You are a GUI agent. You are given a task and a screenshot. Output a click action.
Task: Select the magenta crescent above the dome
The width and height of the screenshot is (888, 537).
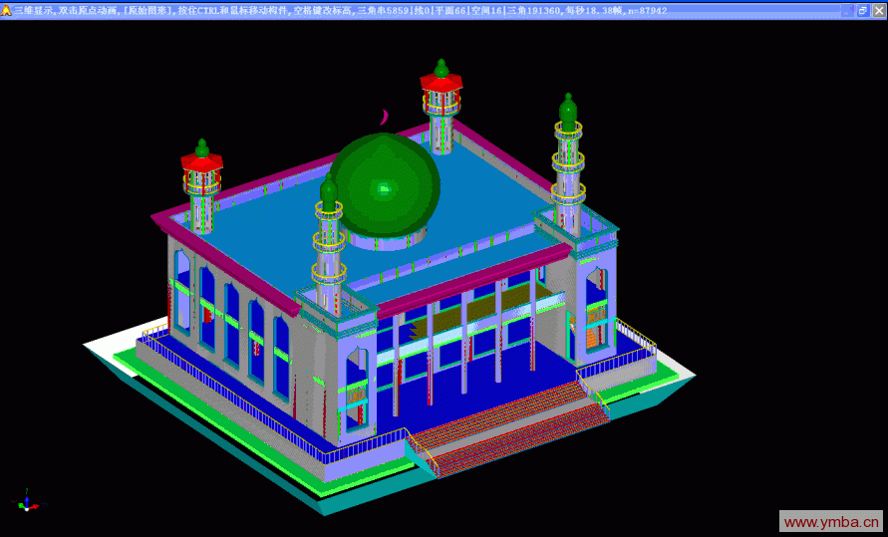(384, 118)
